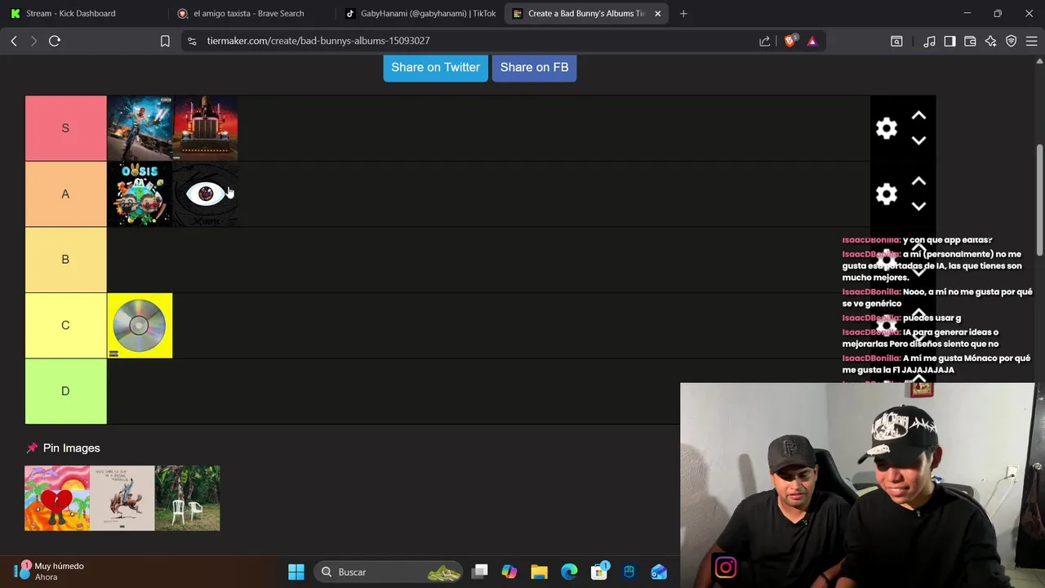Open the Windows Start menu

(296, 572)
